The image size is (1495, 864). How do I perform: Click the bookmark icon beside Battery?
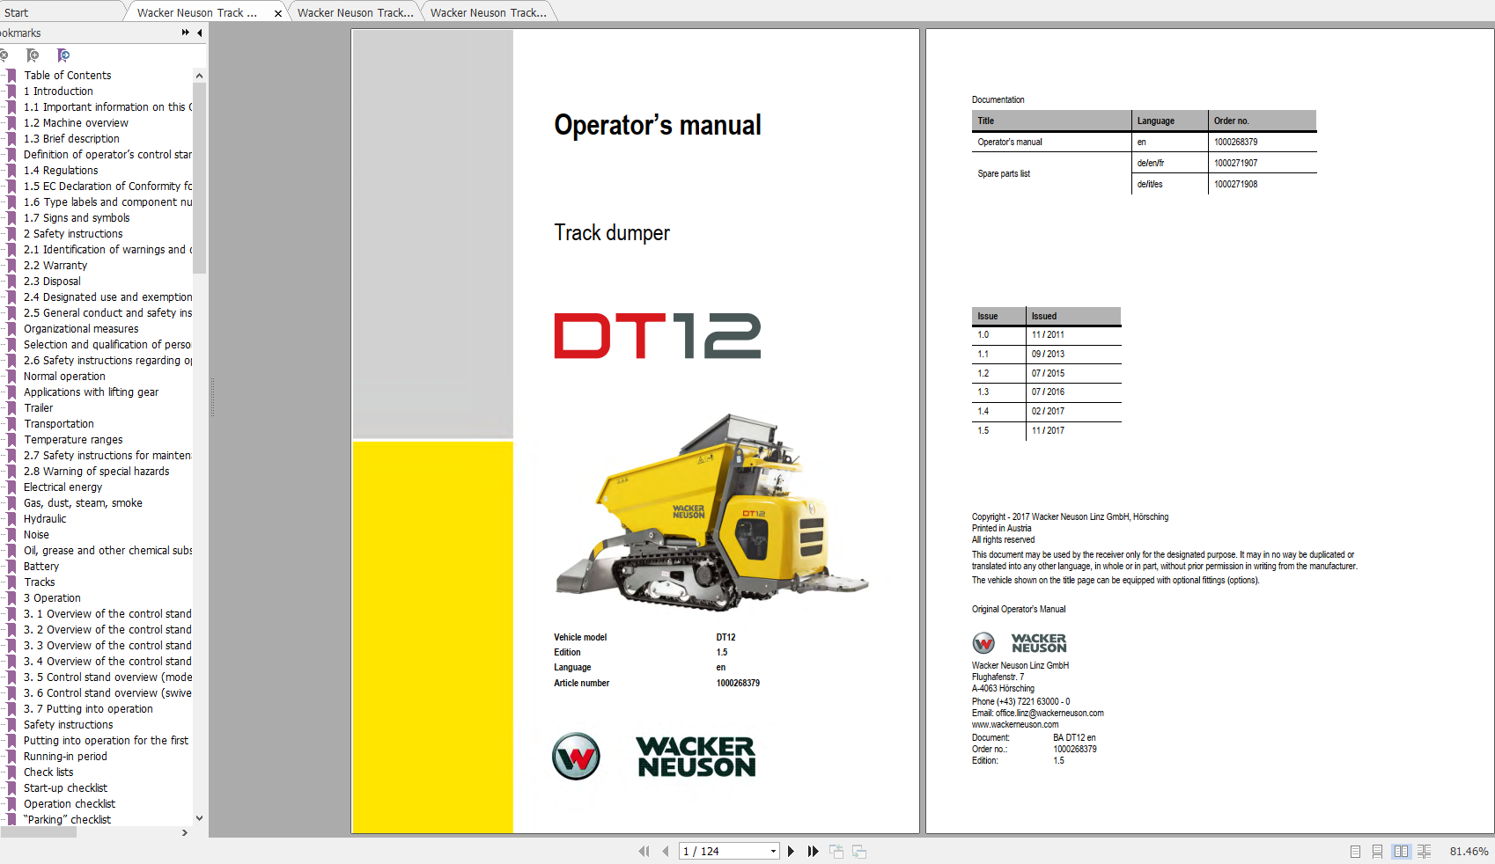tap(12, 567)
